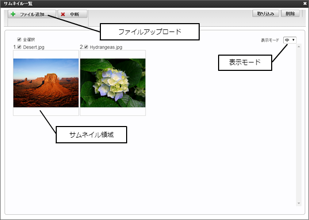Click the Desert.jpg file name label
The height and width of the screenshot is (220, 309).
point(34,47)
